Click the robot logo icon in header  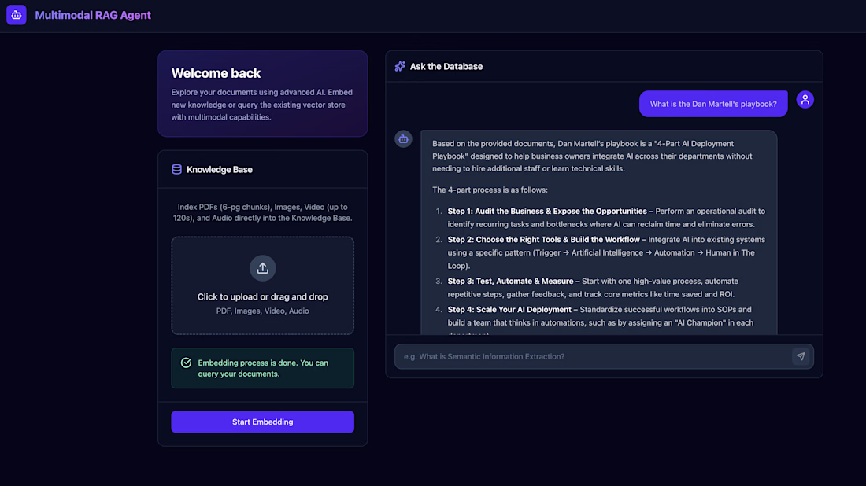coord(17,15)
